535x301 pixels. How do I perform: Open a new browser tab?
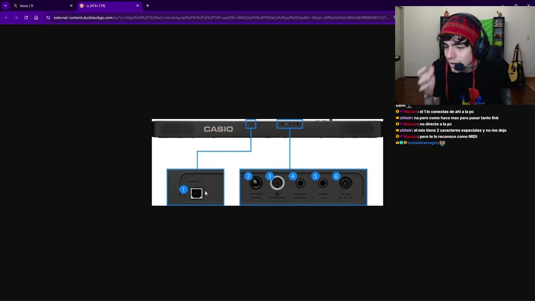148,5
